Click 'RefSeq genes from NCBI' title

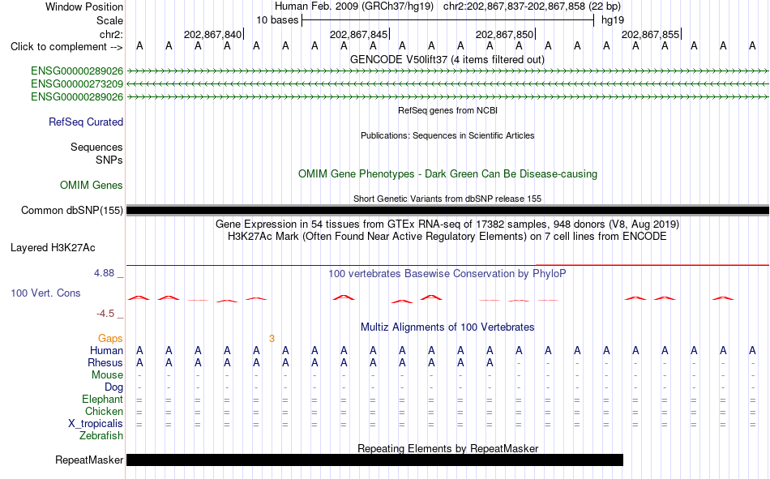447,110
